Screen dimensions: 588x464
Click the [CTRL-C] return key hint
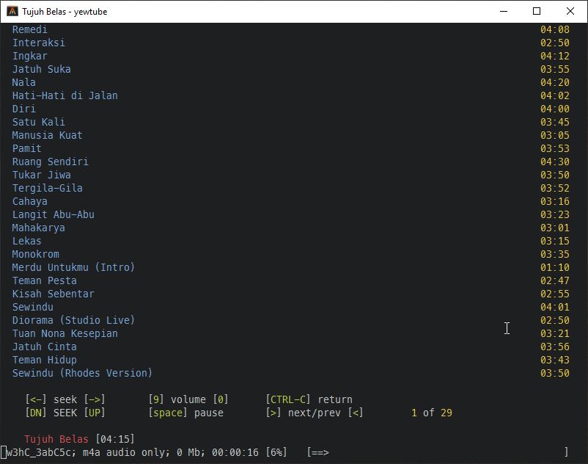pyautogui.click(x=288, y=399)
